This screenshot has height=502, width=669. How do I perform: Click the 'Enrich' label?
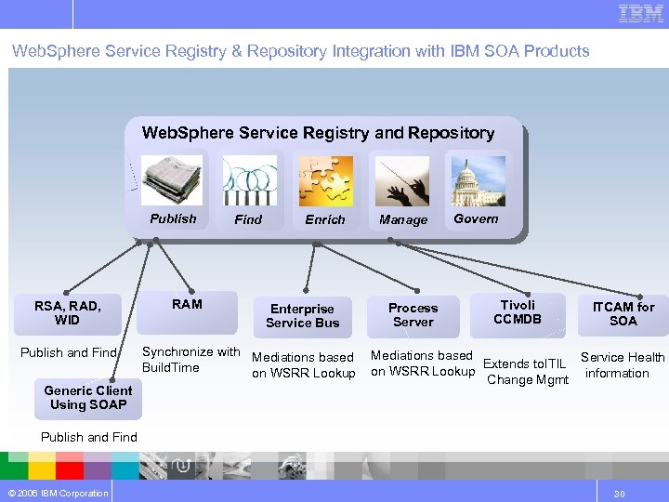tap(324, 219)
